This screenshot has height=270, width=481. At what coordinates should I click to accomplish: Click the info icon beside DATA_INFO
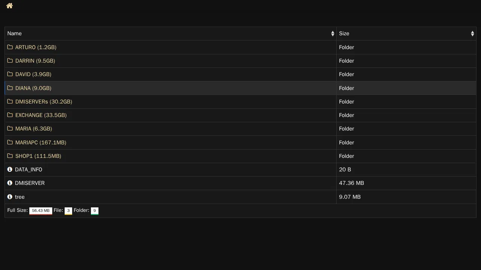click(x=10, y=169)
